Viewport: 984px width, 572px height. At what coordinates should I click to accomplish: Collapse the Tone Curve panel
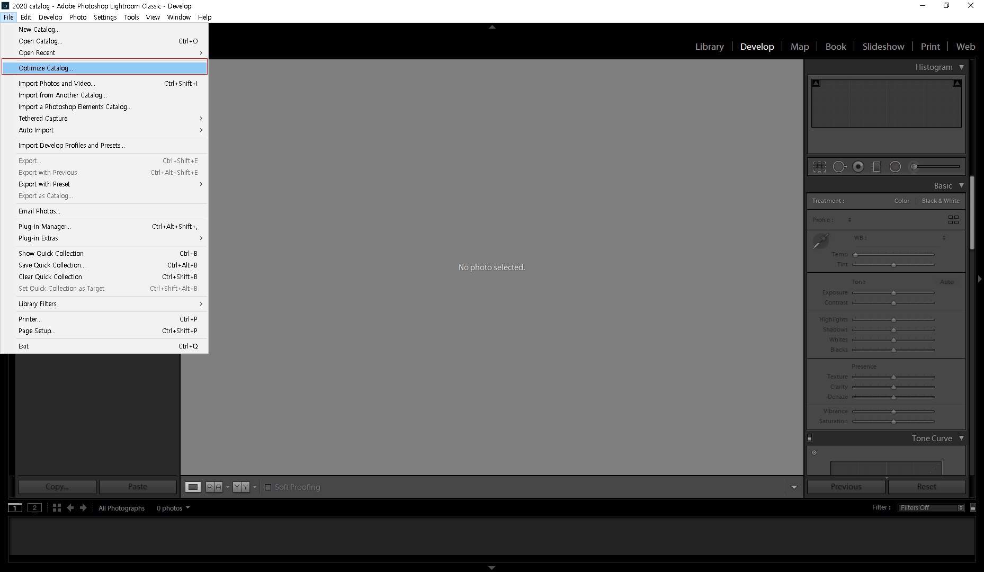click(961, 438)
